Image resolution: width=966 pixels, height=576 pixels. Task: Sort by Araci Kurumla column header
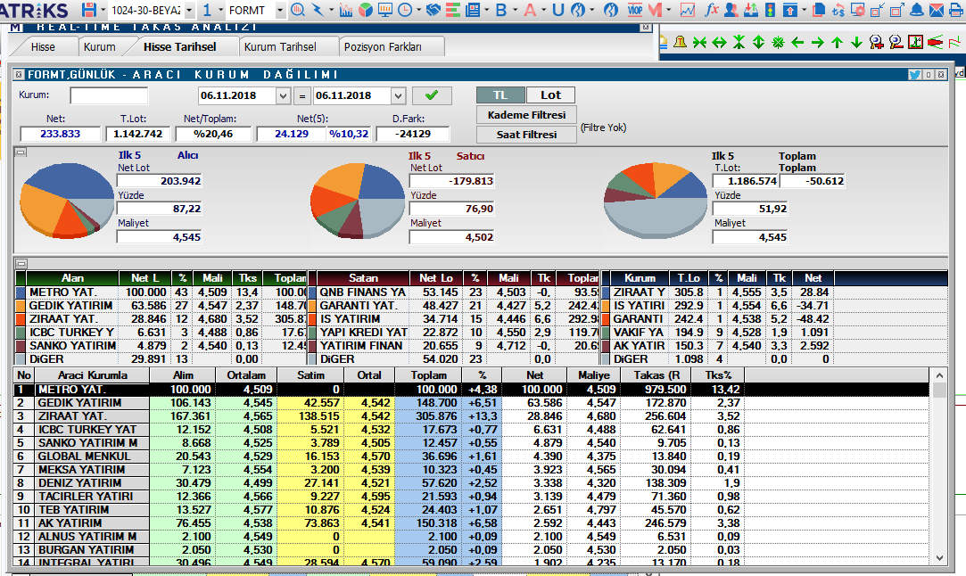(93, 375)
